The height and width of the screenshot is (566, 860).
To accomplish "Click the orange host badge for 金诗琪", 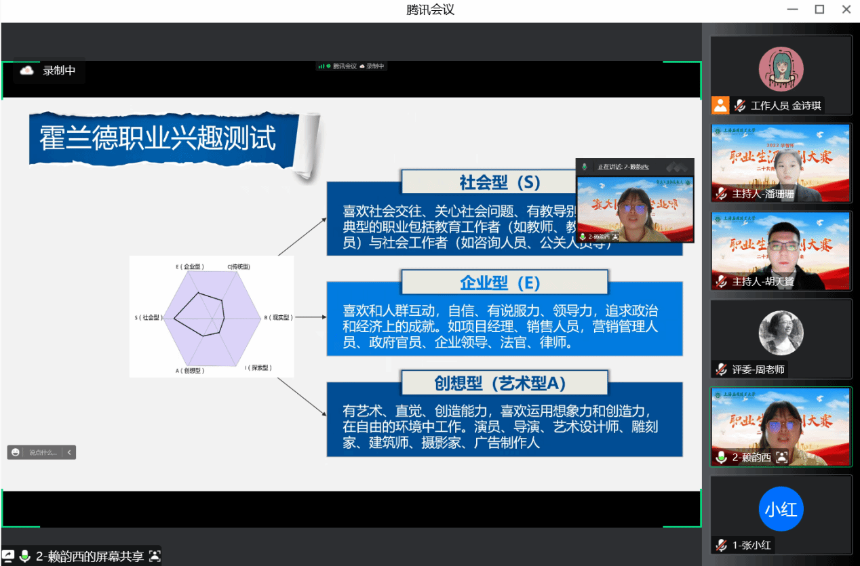I will click(720, 105).
